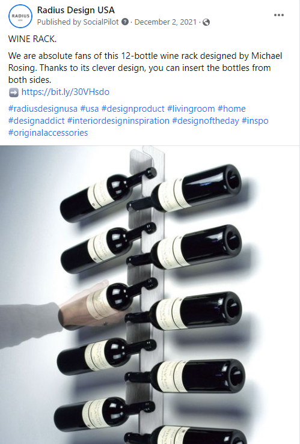Viewport: 300px width, 444px height.
Task: Click the #designoftheday hashtag
Action: [x=206, y=121]
